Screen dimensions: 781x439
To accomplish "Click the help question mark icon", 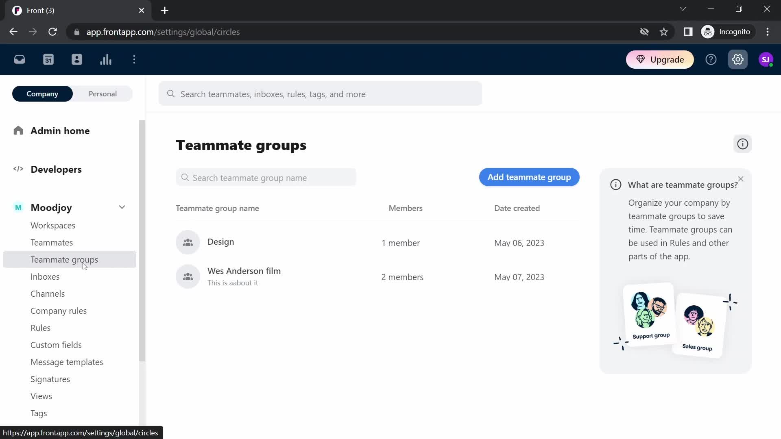I will [711, 60].
